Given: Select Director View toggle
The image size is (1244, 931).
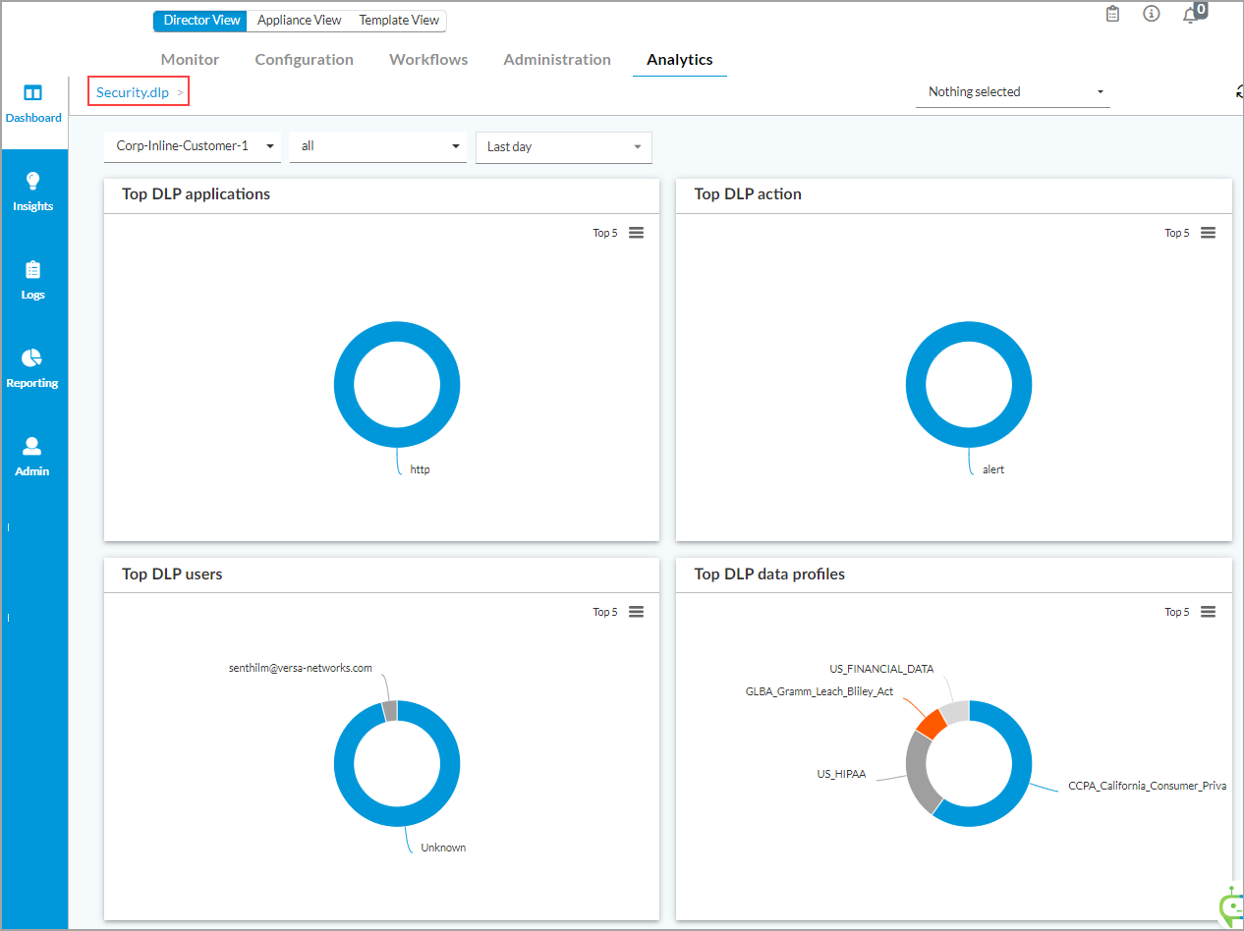Looking at the screenshot, I should coord(200,21).
